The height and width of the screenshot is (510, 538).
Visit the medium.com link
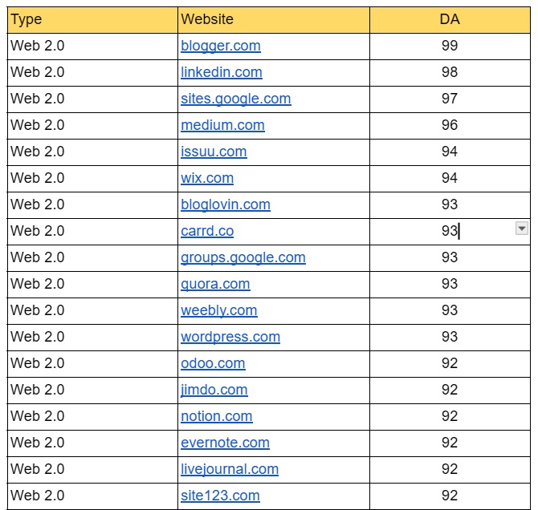pyautogui.click(x=222, y=125)
